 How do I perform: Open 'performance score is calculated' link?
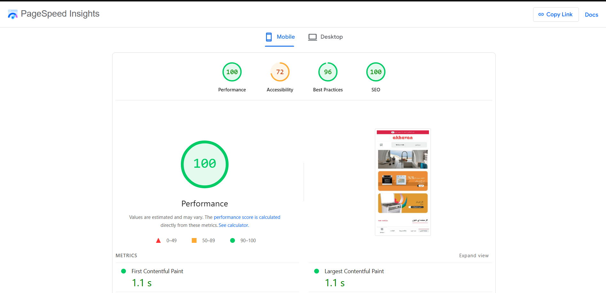(x=247, y=217)
